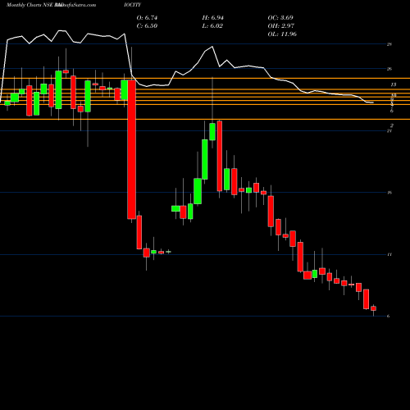The height and width of the screenshot is (410, 410).
Task: Select the OL: 11.96 statistic
Action: click(x=282, y=34)
